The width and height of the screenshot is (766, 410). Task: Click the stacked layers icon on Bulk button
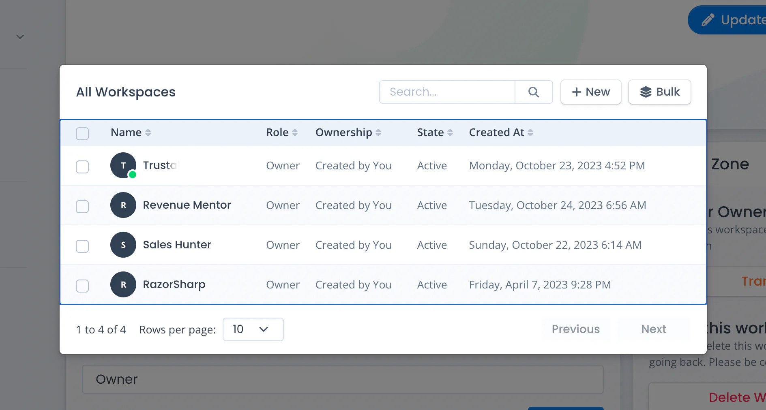646,92
